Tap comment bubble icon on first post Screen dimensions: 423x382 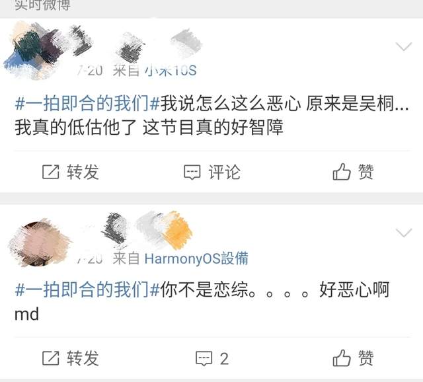point(192,172)
